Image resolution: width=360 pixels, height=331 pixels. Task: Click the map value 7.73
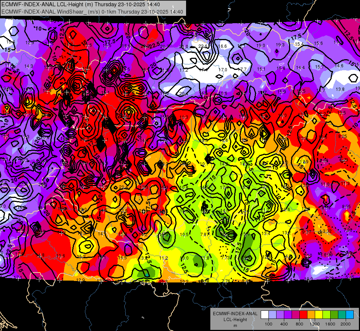(x=225, y=258)
